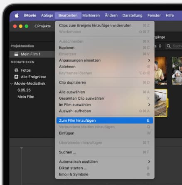Open the Fotos library

(26, 70)
